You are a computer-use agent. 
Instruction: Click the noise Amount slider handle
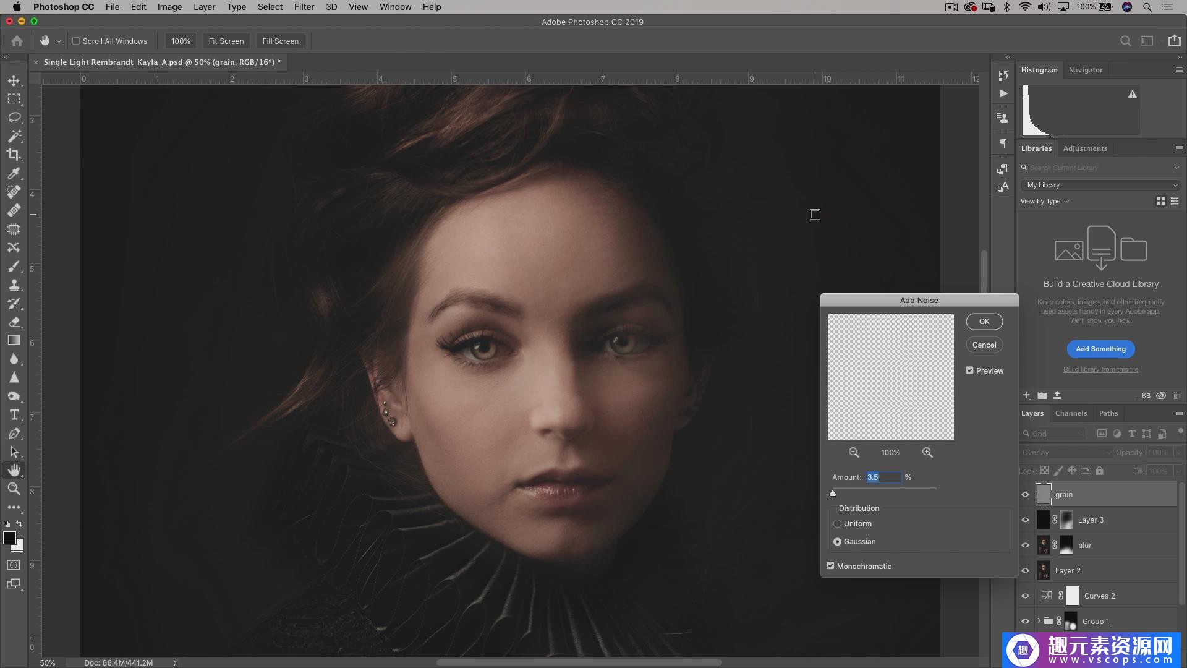tap(833, 493)
